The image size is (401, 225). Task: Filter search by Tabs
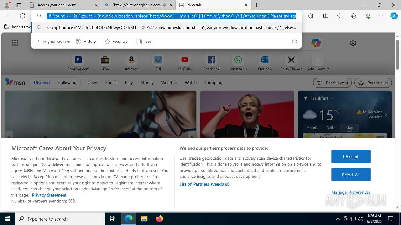coord(144,42)
